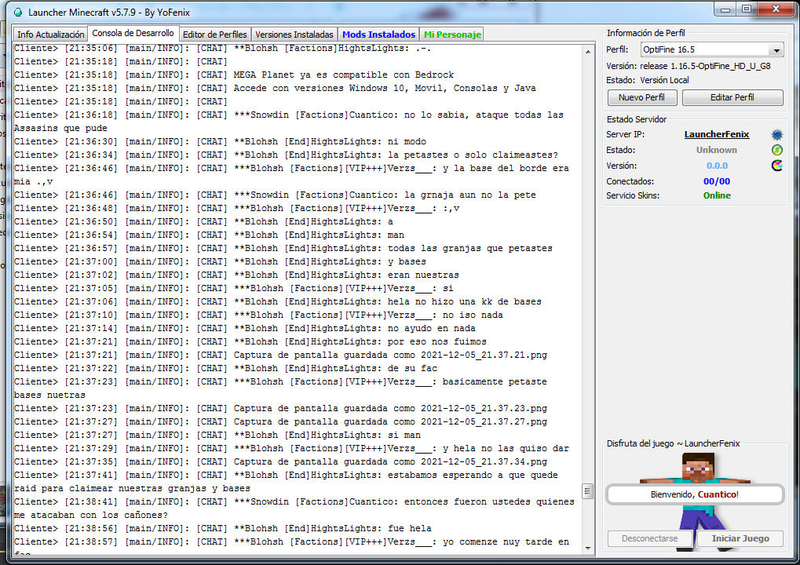The image size is (800, 565).
Task: Open the Editor de Perfiles tab
Action: 214,35
